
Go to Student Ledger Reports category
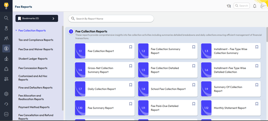pos(33,59)
